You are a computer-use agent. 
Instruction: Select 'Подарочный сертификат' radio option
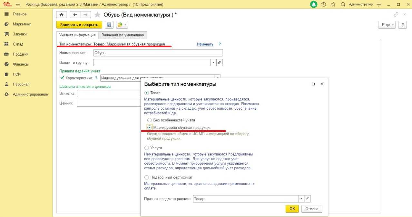coord(147,177)
